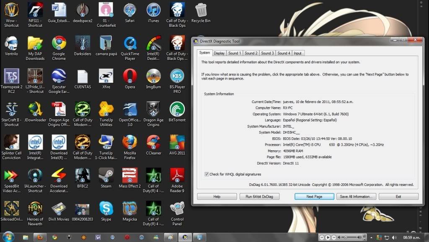This screenshot has height=242, width=429.
Task: Select the deadspace2 desktop icon
Action: point(83,13)
